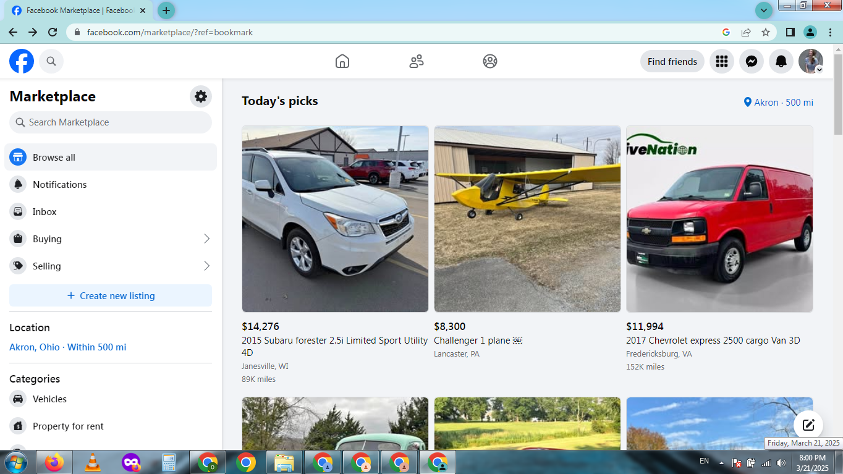843x474 pixels.
Task: Open Messenger chats icon
Action: 752,61
